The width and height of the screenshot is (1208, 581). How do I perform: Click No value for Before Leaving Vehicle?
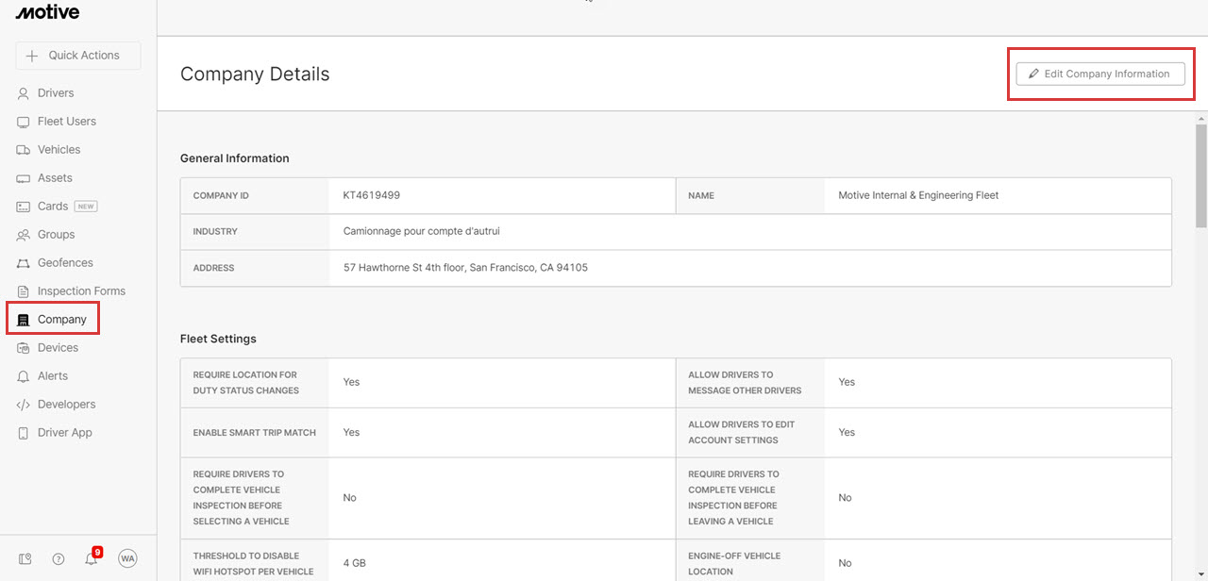pyautogui.click(x=845, y=497)
